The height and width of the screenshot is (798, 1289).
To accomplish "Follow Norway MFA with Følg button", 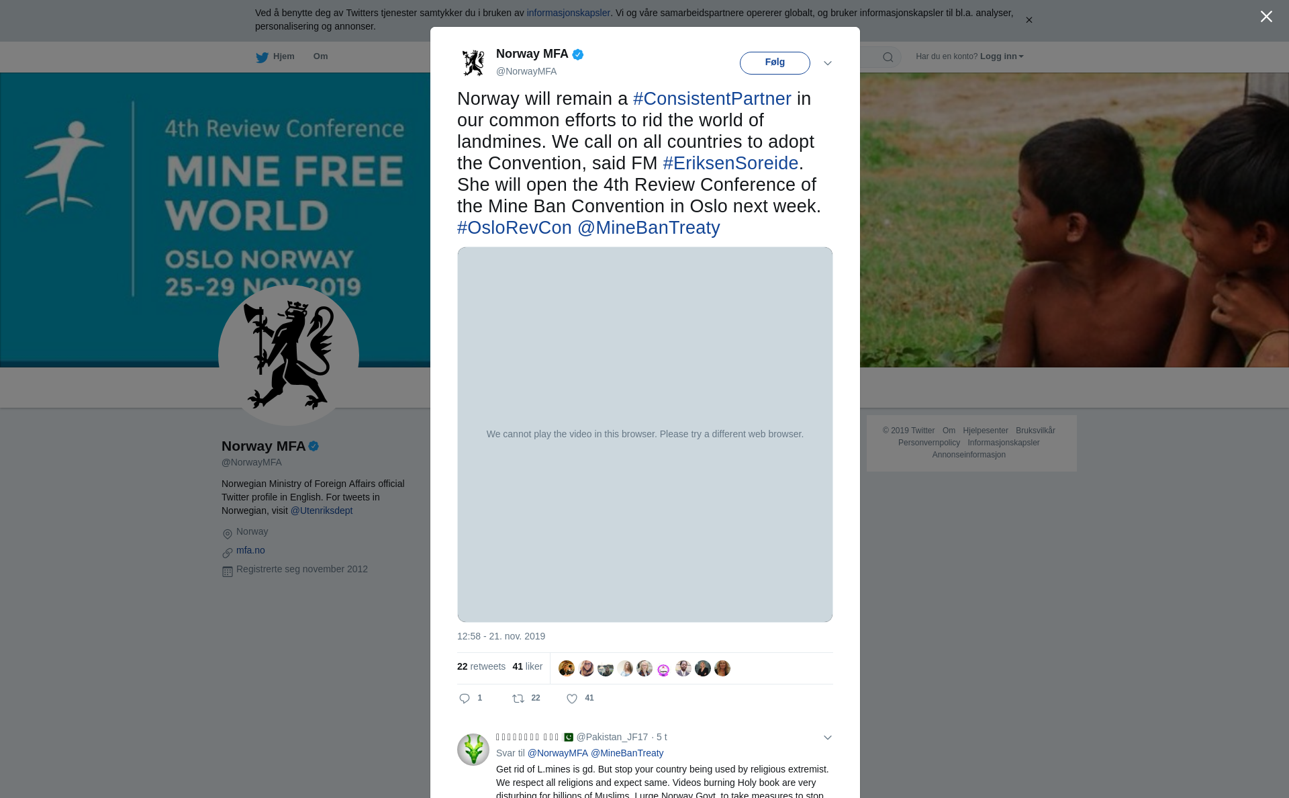I will [x=775, y=62].
